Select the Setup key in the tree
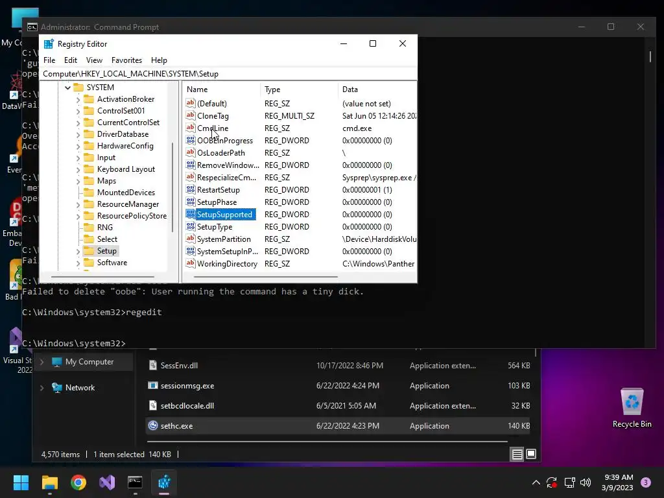 coord(107,251)
